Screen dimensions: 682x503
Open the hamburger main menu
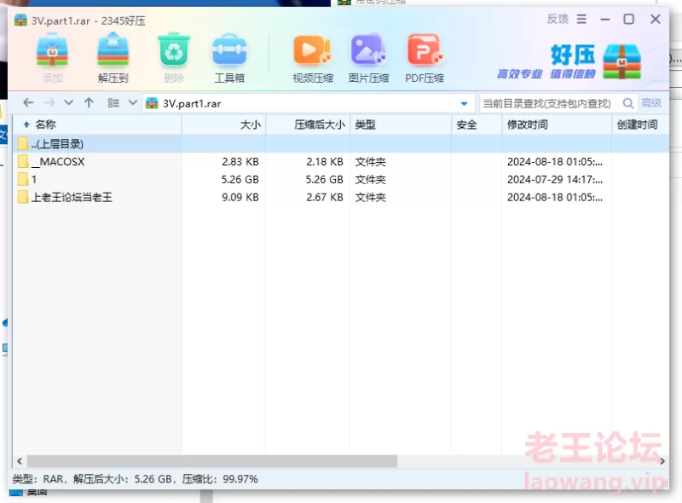click(x=581, y=19)
